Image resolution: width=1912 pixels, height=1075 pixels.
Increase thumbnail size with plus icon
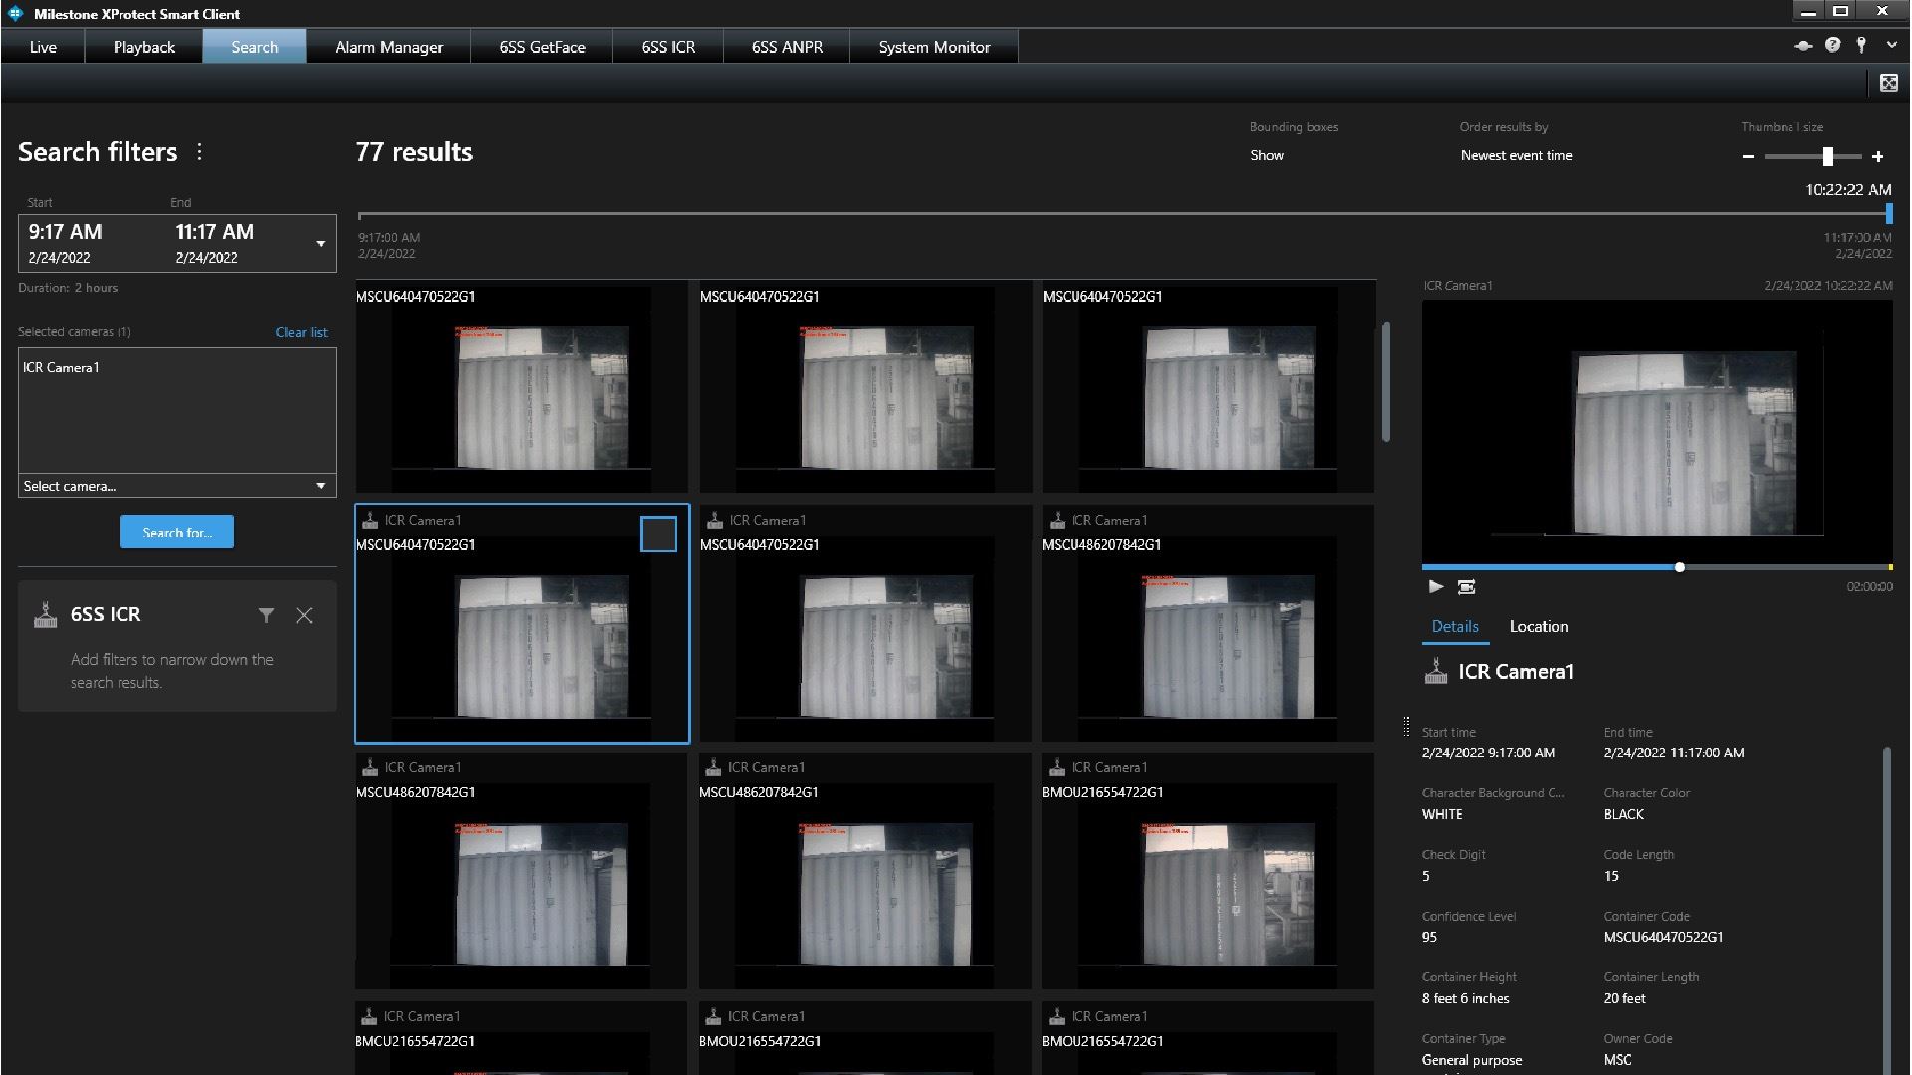[x=1877, y=157]
